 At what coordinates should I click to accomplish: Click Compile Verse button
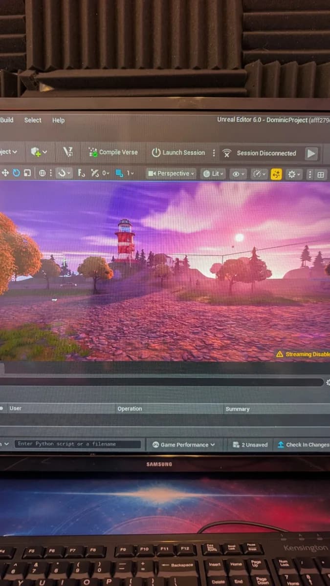113,152
